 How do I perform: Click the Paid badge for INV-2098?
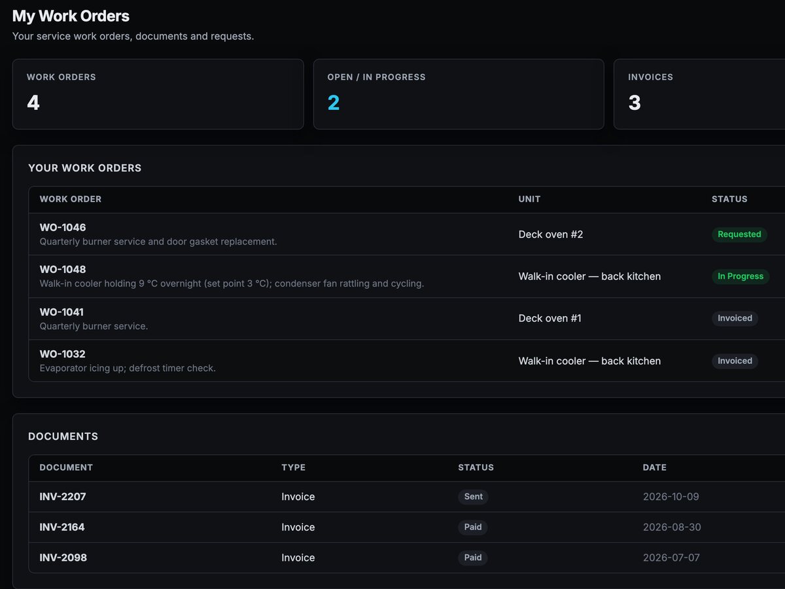point(473,558)
